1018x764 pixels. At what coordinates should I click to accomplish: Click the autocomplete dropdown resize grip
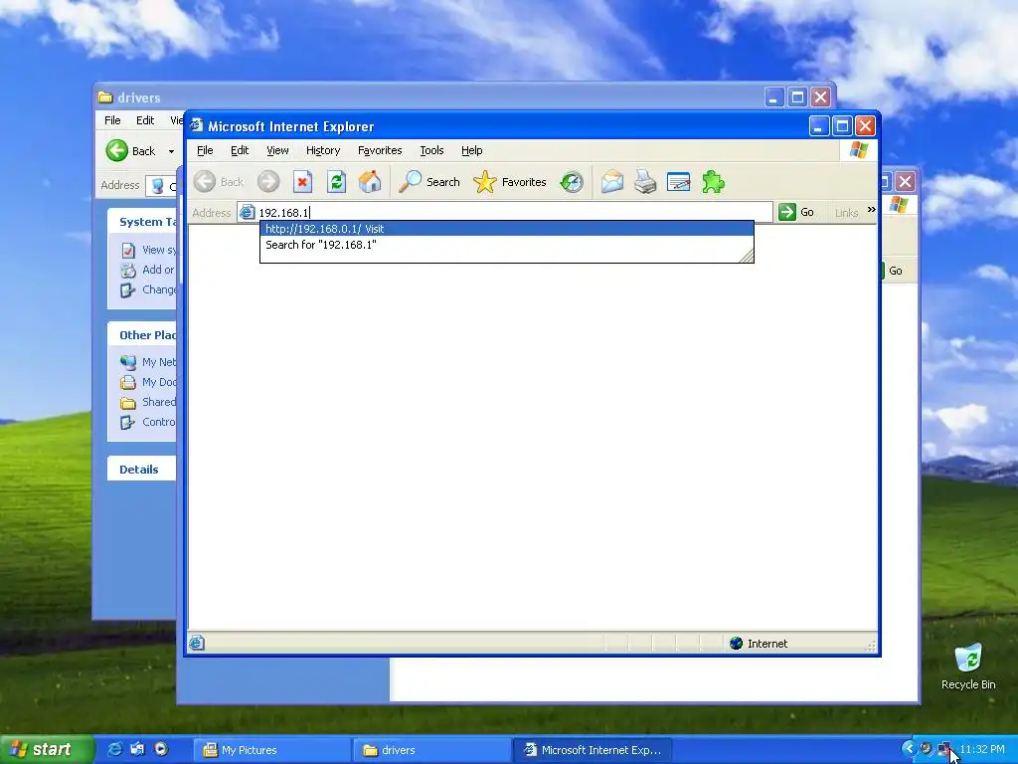coord(747,256)
